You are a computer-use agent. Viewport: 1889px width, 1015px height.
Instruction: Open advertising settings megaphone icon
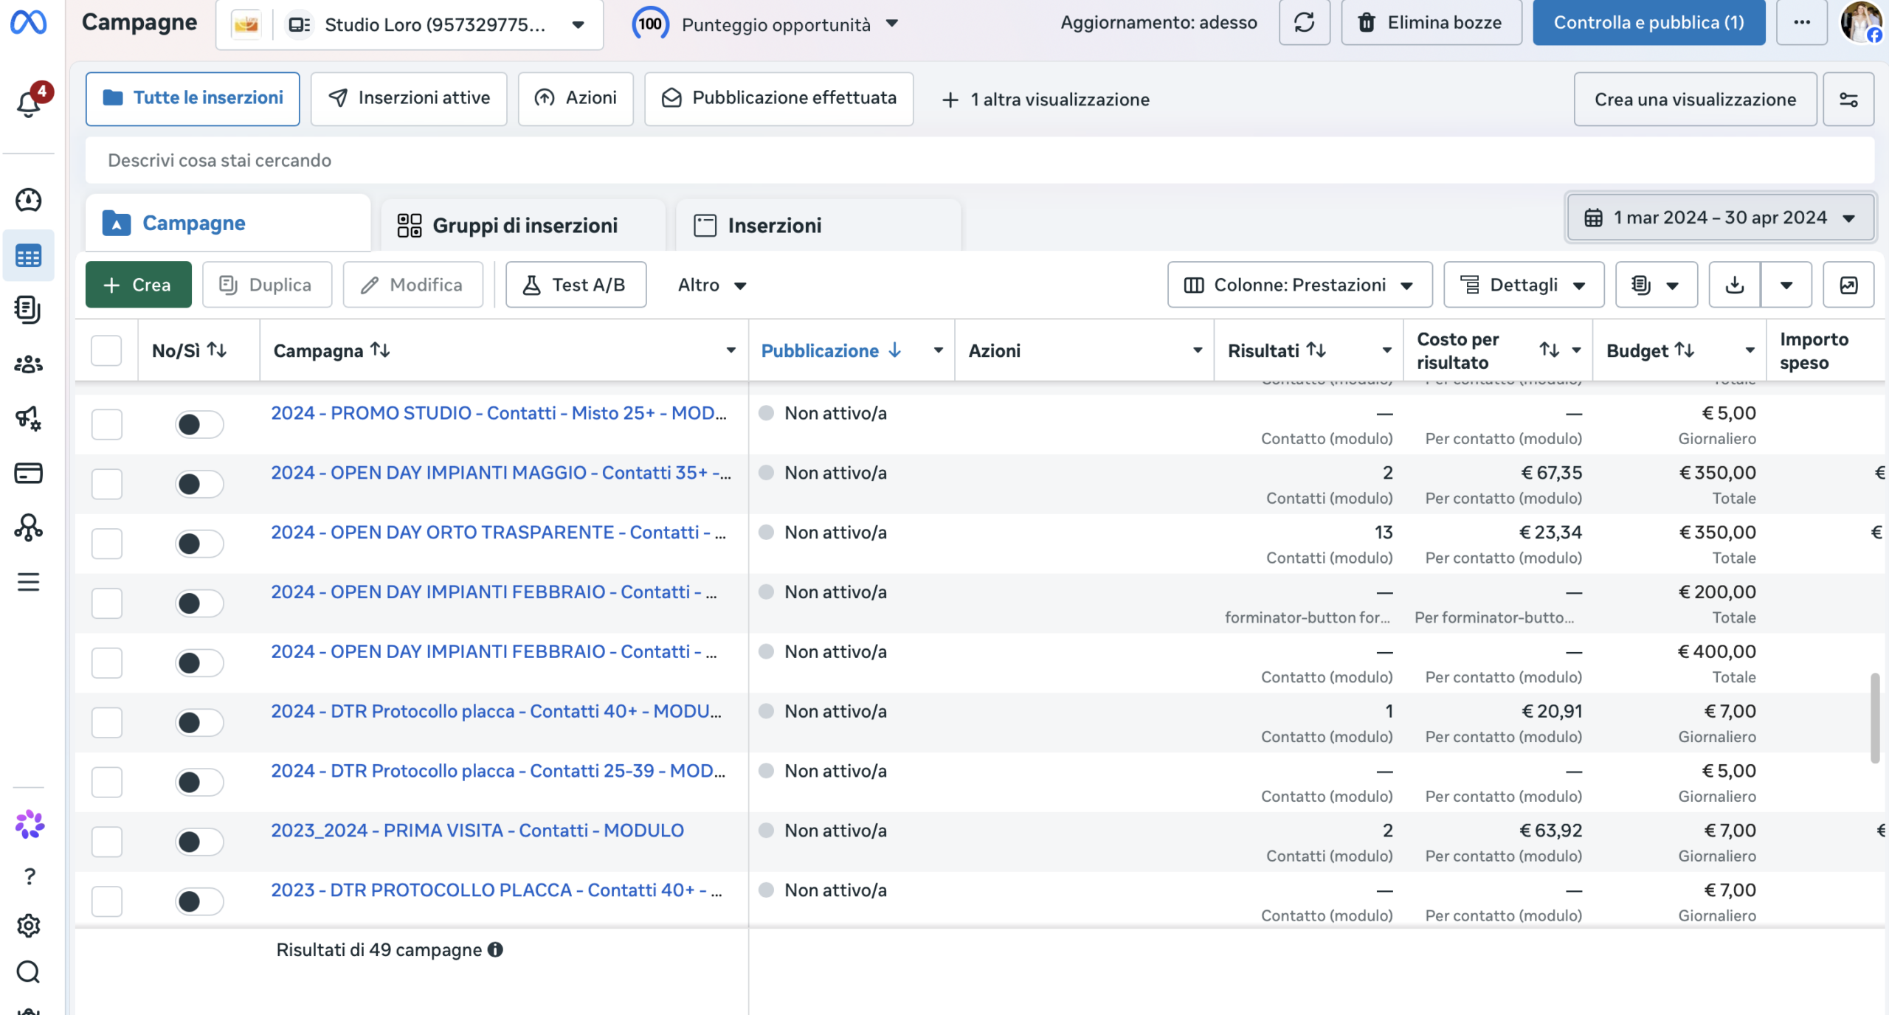click(28, 418)
